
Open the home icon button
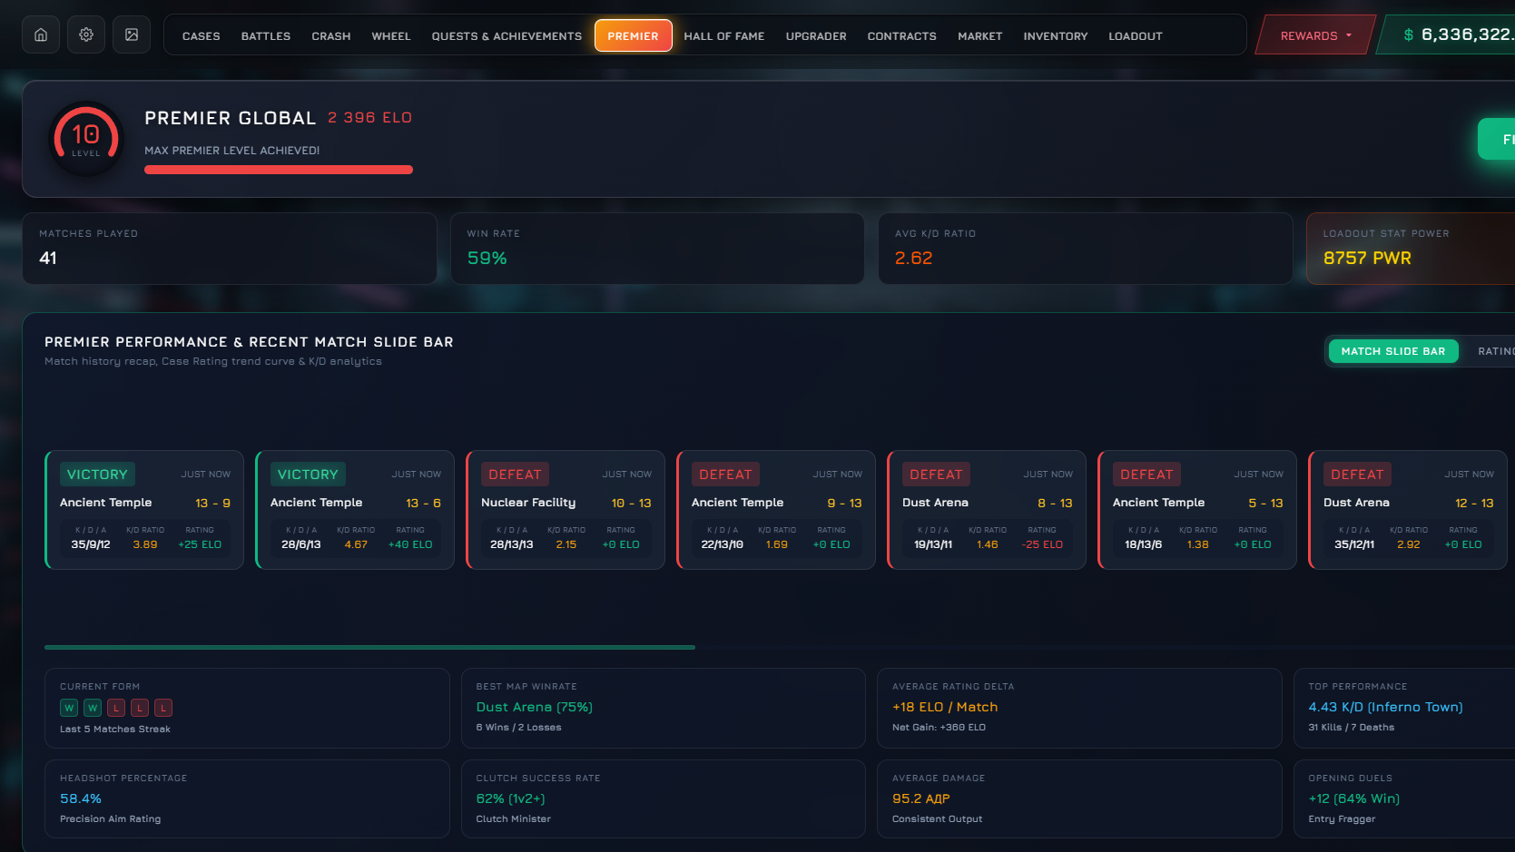point(41,34)
